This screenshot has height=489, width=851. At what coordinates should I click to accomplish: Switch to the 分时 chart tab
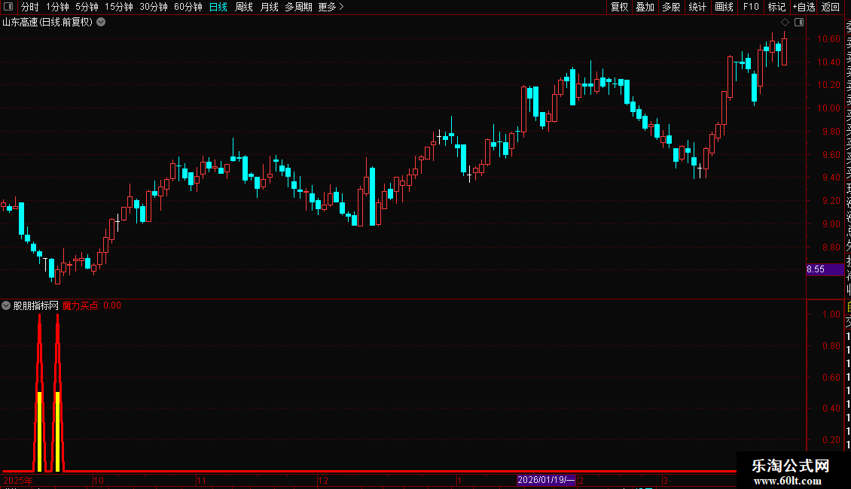29,7
